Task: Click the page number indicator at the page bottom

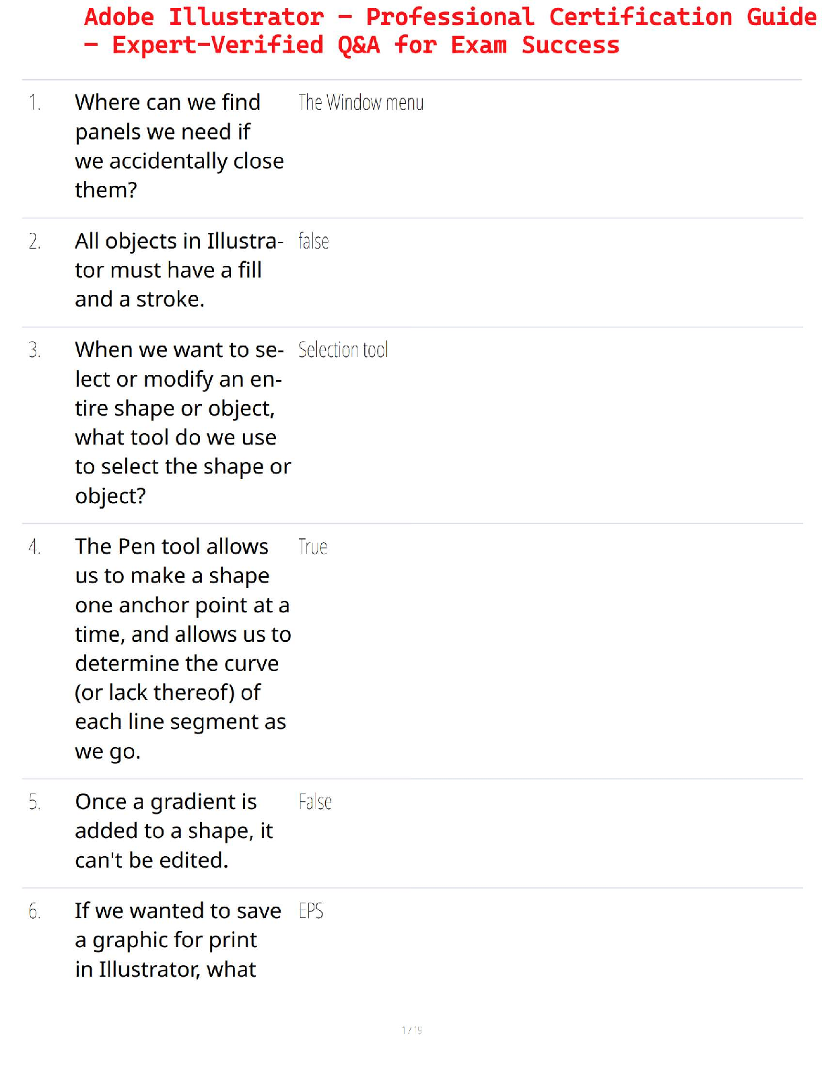Action: pyautogui.click(x=412, y=1029)
